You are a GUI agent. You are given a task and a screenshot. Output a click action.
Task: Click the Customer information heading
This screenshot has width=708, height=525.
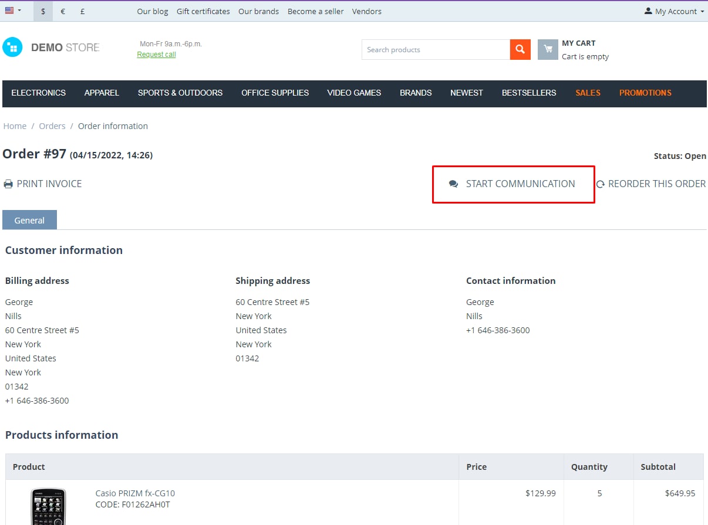[64, 250]
